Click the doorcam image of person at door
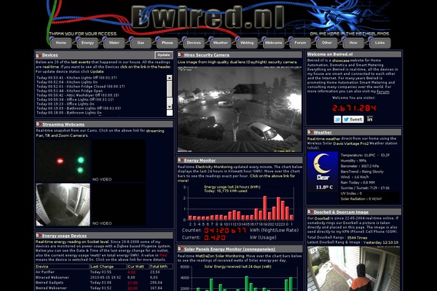The image size is (437, 291). [353, 268]
